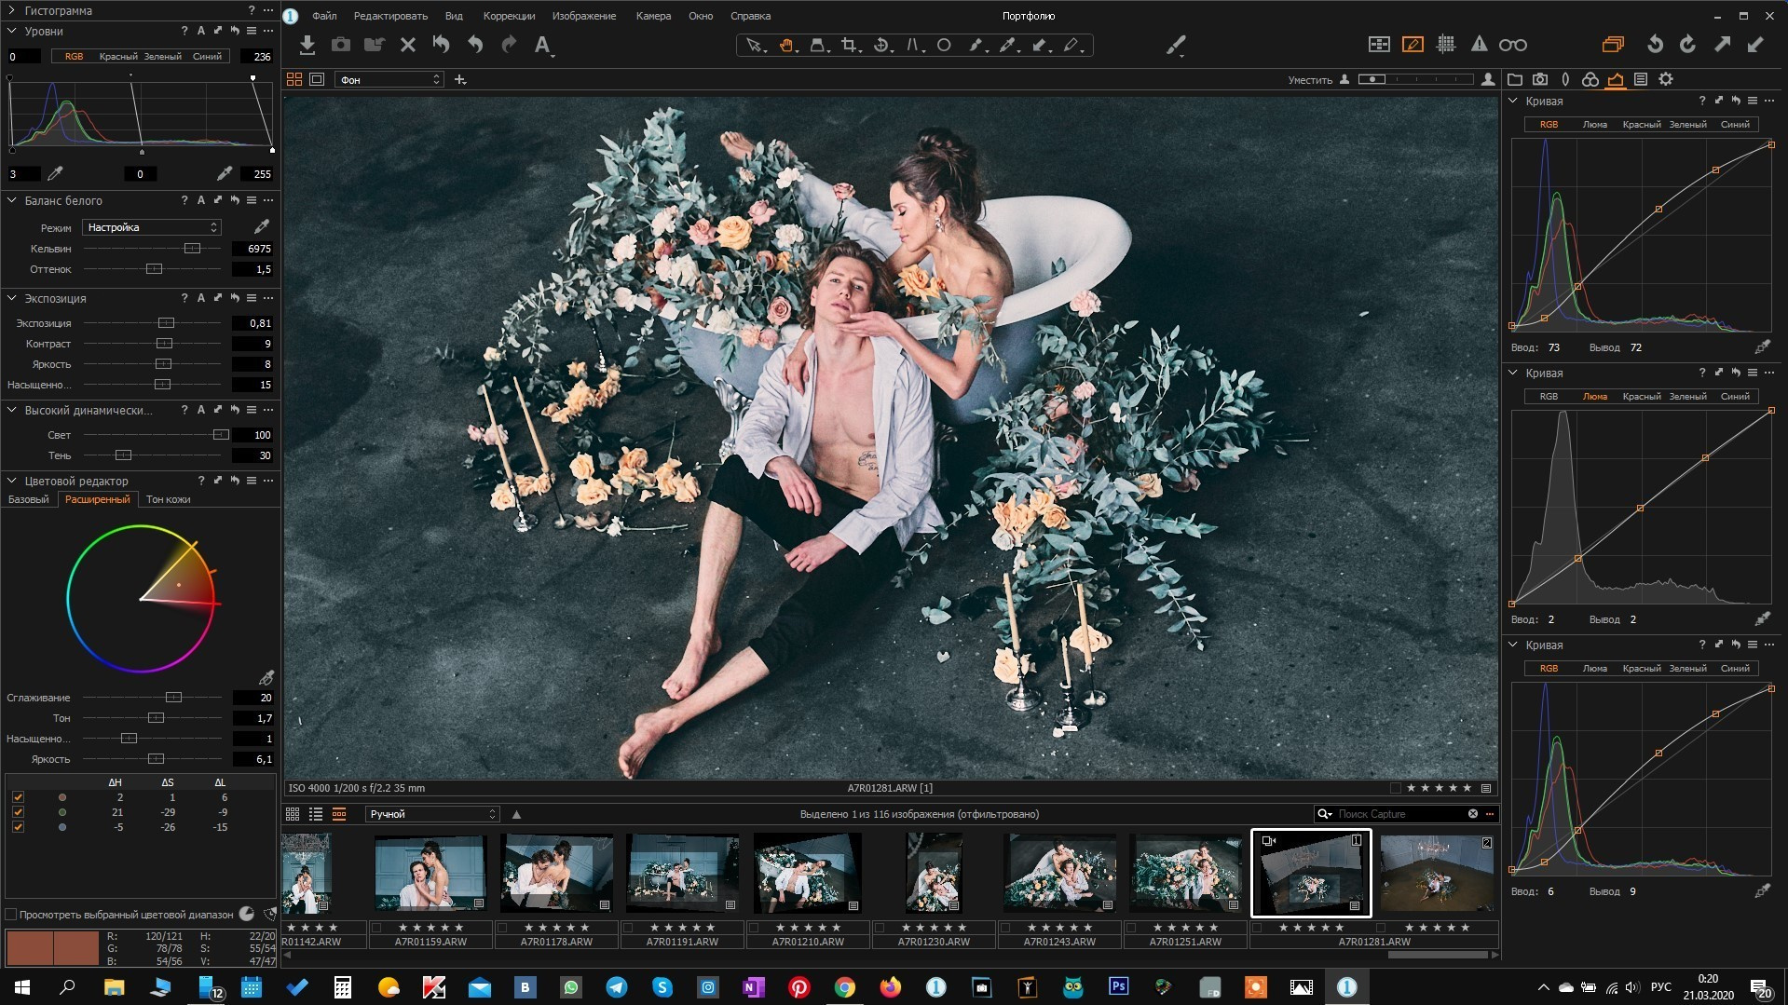Uncheck the first color range row

[x=18, y=797]
